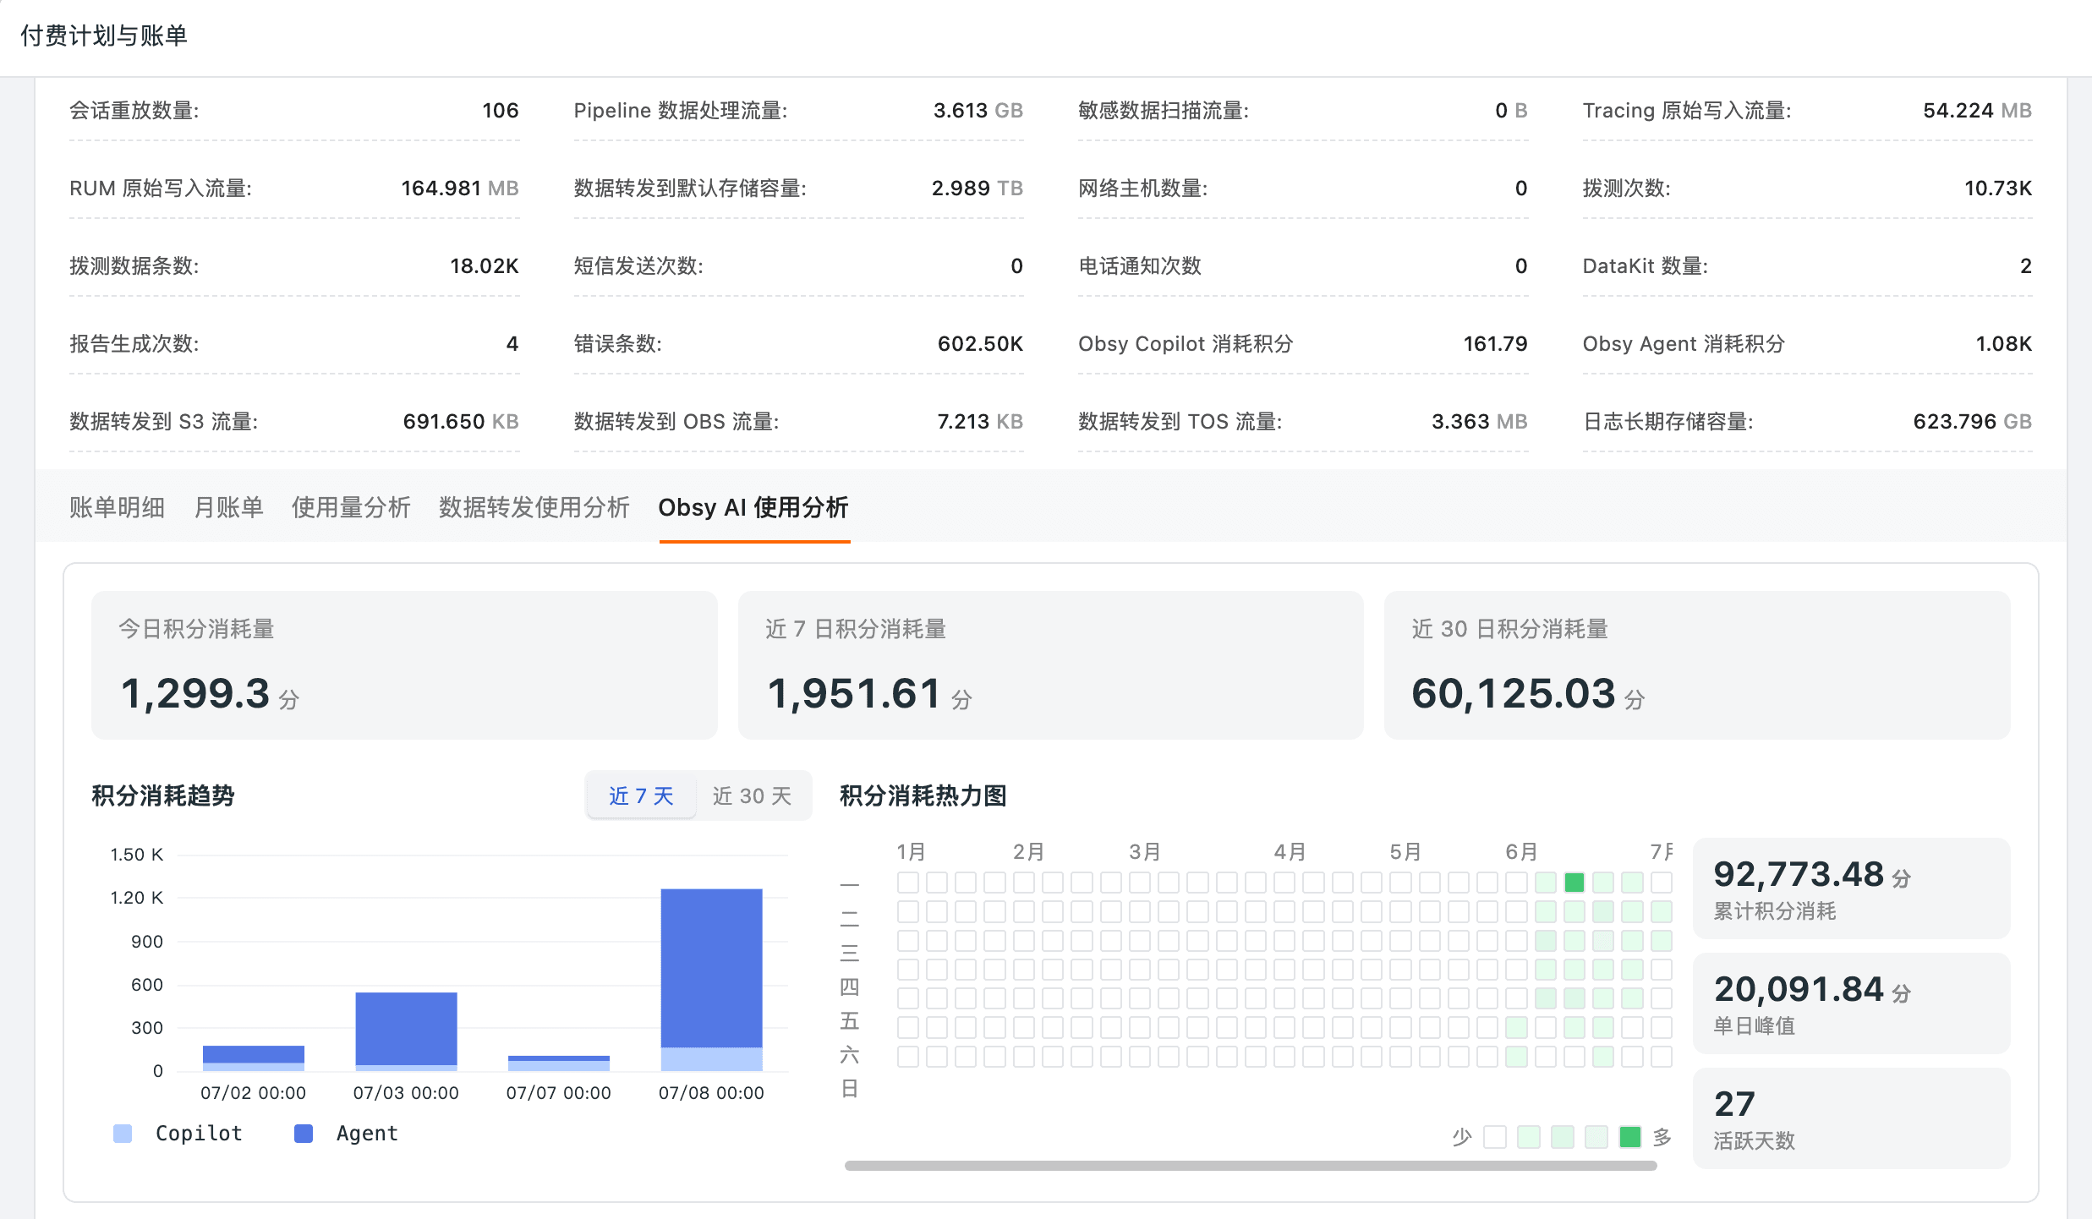
Task: Click the value 3.613 GB
Action: click(x=978, y=111)
